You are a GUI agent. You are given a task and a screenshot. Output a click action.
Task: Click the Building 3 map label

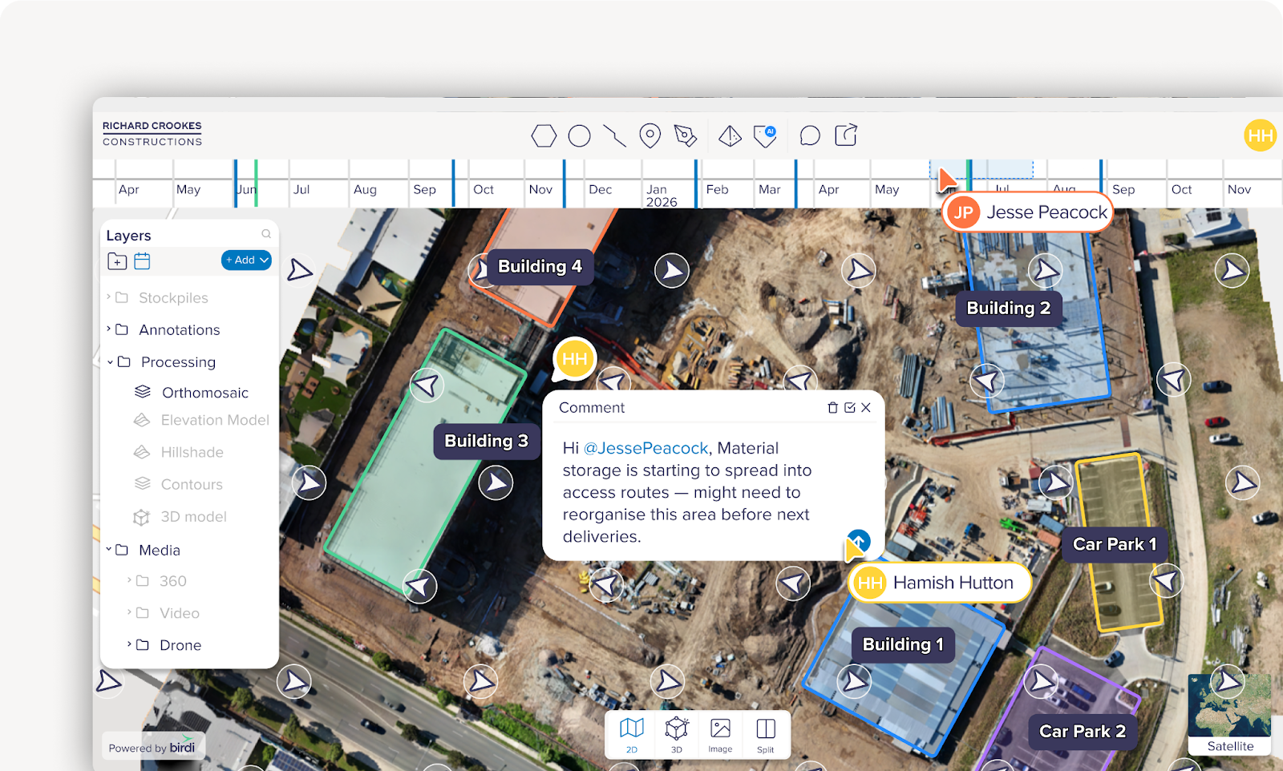pyautogui.click(x=487, y=442)
